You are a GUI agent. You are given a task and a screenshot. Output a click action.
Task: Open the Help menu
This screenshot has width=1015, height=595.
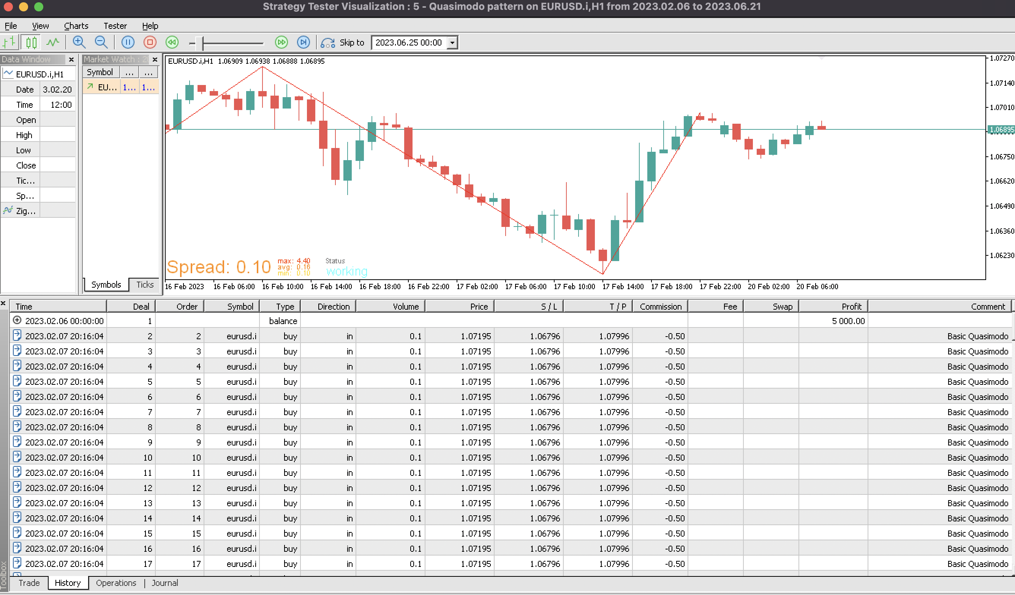pyautogui.click(x=150, y=26)
